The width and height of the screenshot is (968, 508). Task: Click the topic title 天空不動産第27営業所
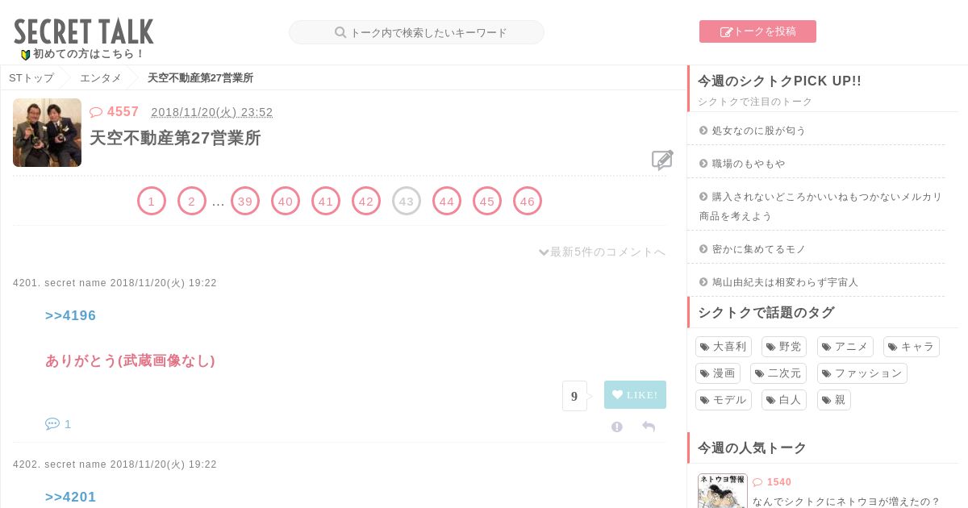pos(175,138)
